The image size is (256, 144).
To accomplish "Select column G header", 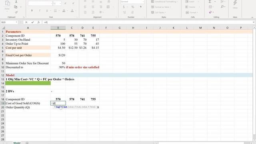I will tap(120, 28).
